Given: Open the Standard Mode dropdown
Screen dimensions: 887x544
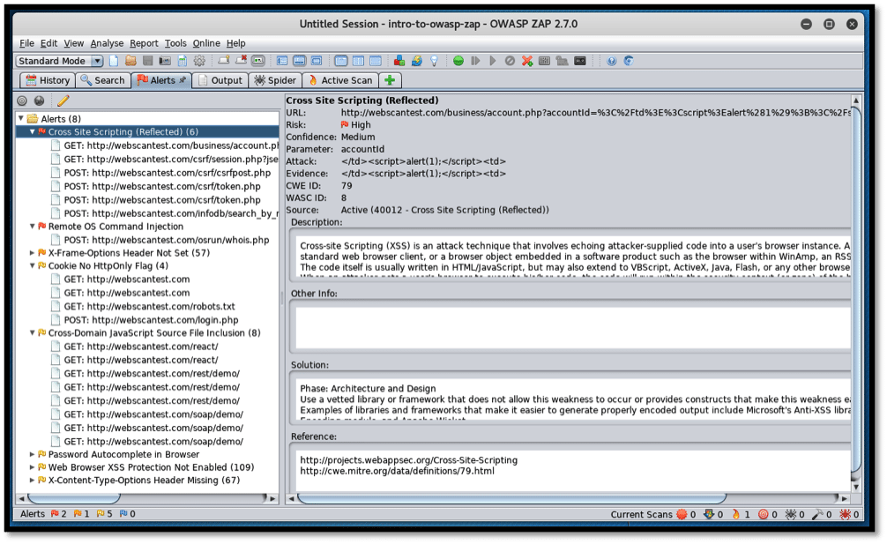Looking at the screenshot, I should pos(97,61).
